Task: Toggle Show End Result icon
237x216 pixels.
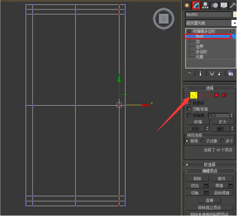Action: click(200, 73)
